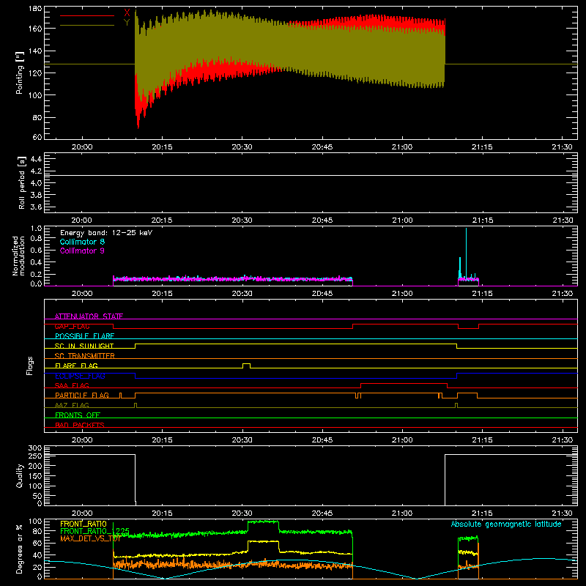Viewport: 586px width, 586px height.
Task: Click the yellow FRONT_RATIO legend entry
Action: pos(84,524)
